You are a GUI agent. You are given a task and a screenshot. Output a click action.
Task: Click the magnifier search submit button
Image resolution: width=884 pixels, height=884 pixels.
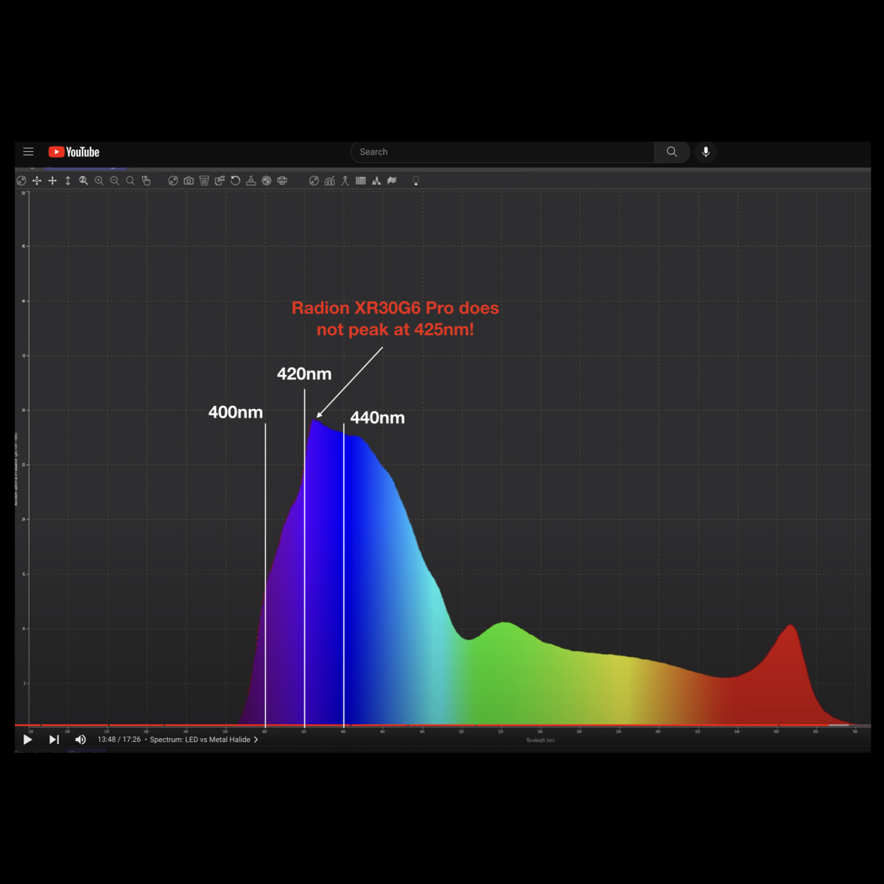click(x=672, y=152)
